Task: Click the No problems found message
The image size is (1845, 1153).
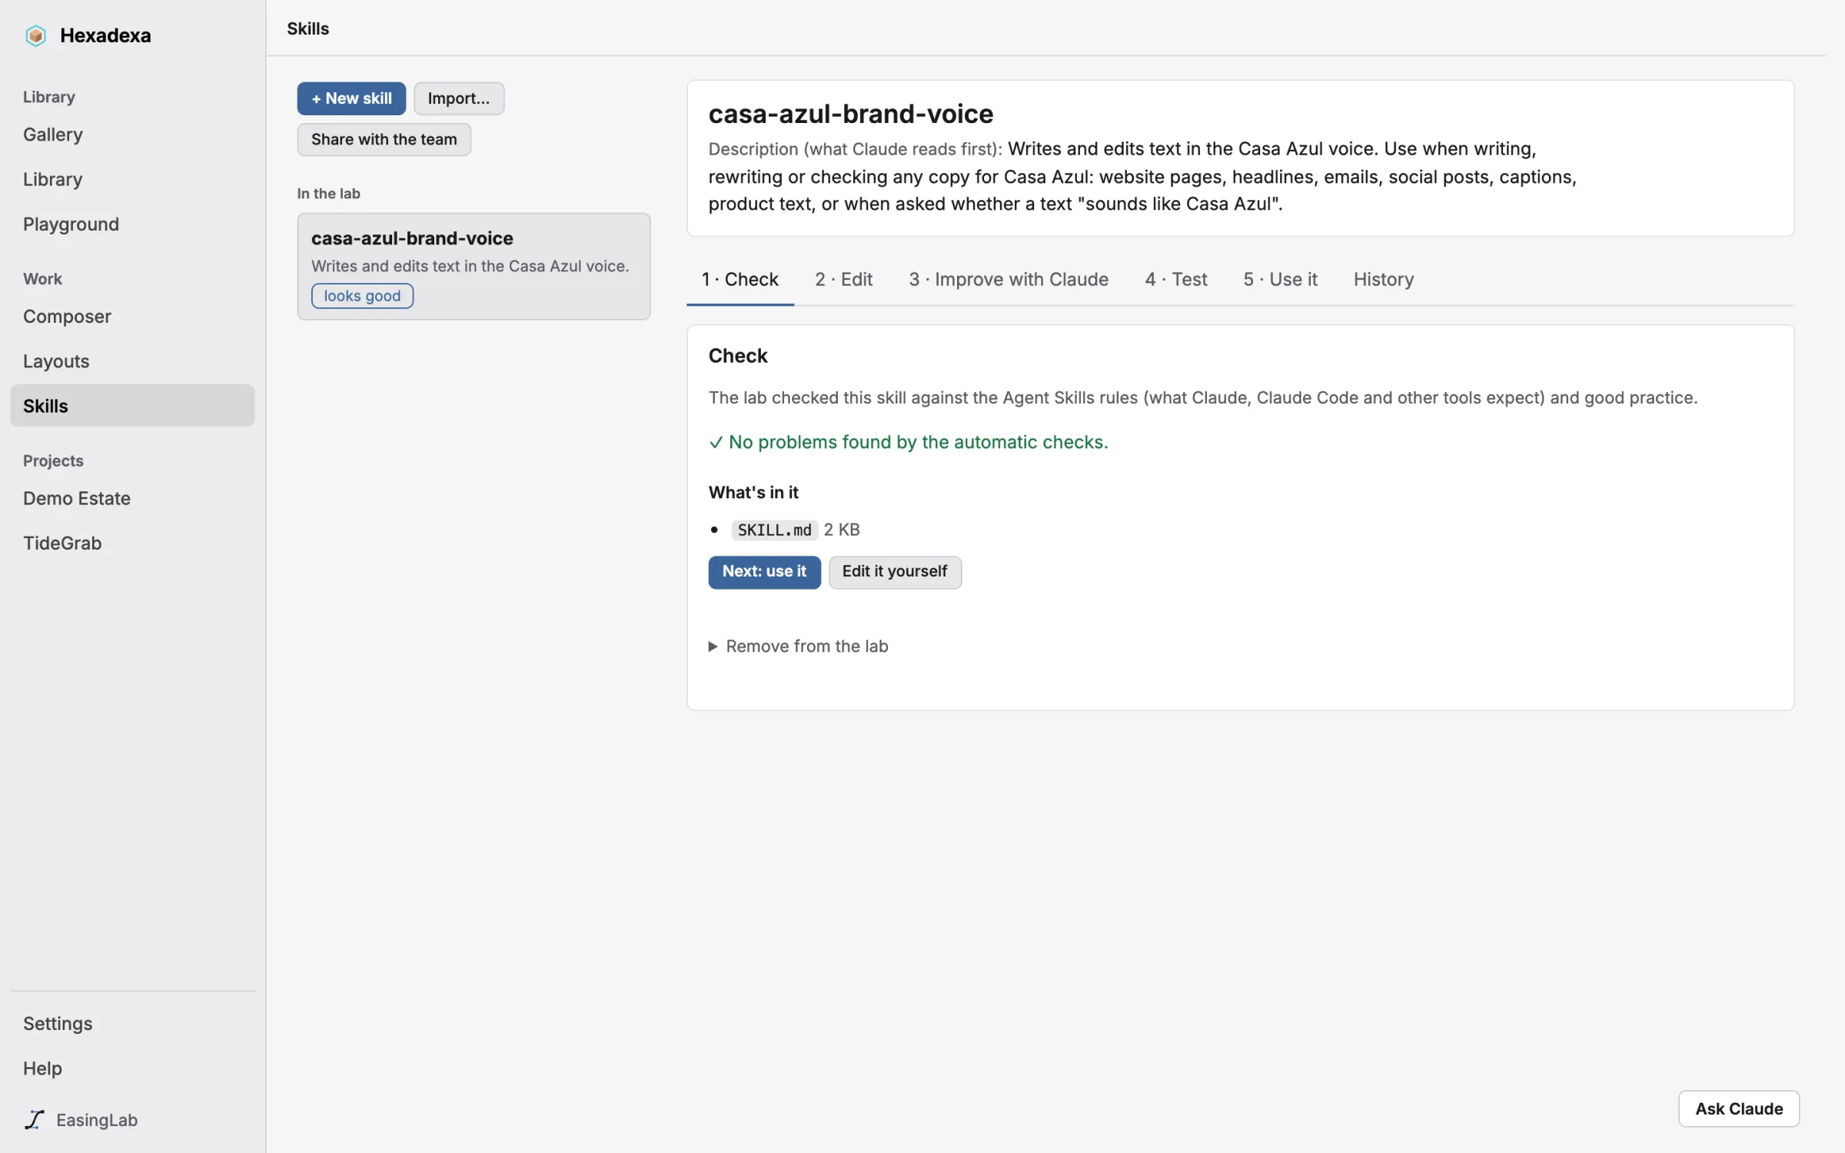Action: (908, 442)
